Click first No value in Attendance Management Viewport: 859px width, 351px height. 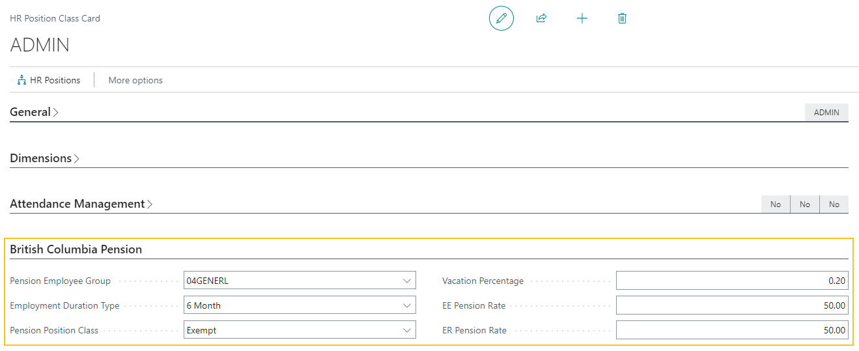tap(776, 204)
